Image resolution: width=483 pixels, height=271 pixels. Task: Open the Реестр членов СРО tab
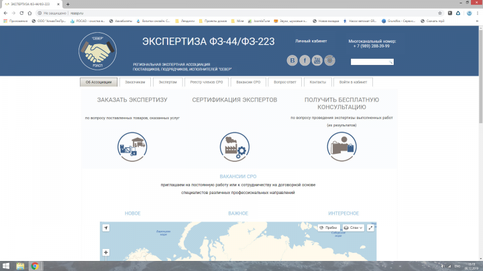[x=207, y=82]
